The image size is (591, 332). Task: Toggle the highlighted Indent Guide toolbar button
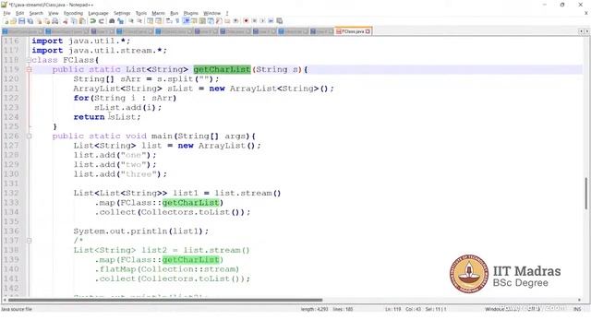[x=186, y=20]
